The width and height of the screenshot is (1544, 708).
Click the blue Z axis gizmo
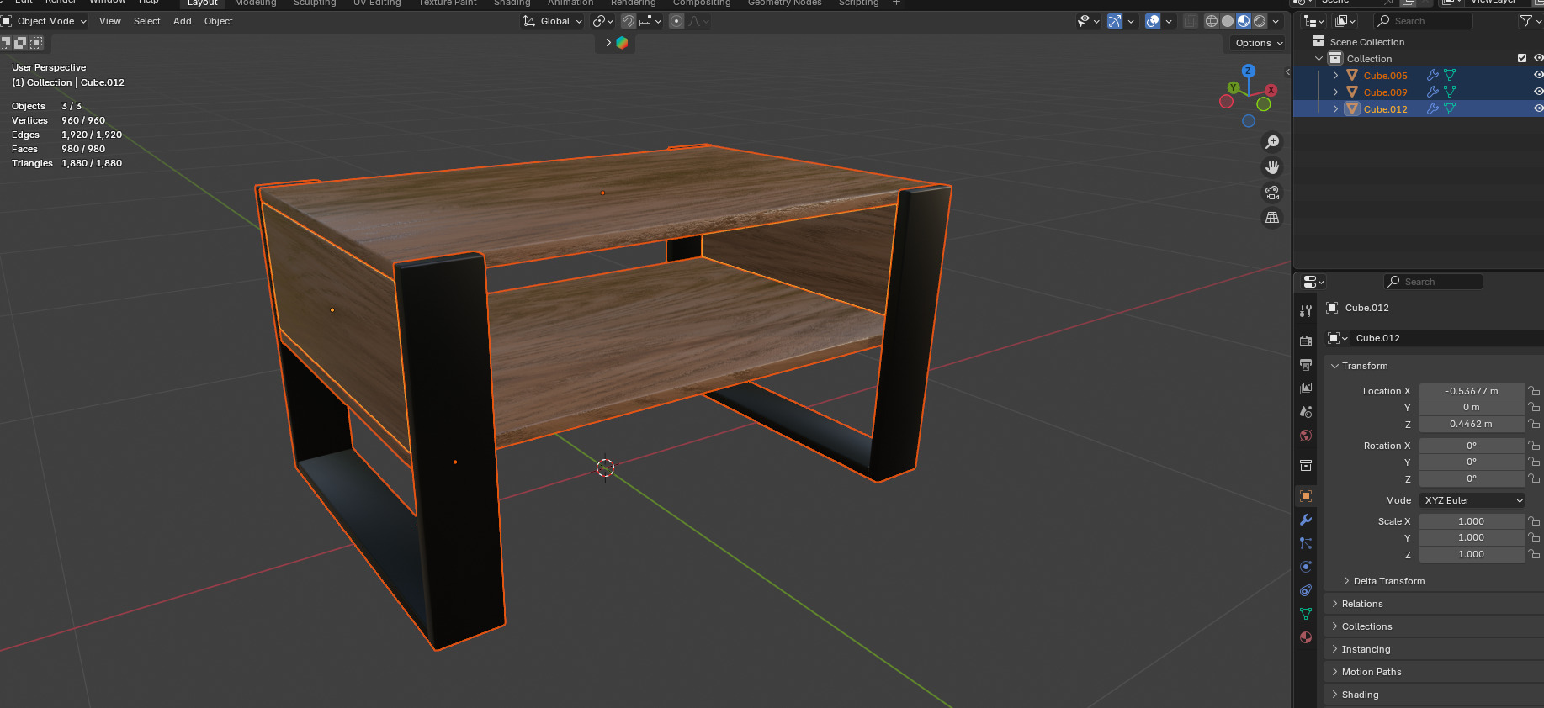(1249, 71)
